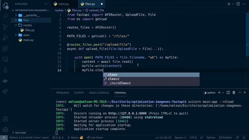The width and height of the screenshot is (249, 140).
Task: Open editor more actions ellipsis
Action: click(244, 4)
